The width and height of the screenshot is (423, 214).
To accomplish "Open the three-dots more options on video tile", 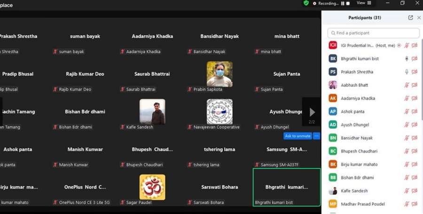I will coord(316,136).
